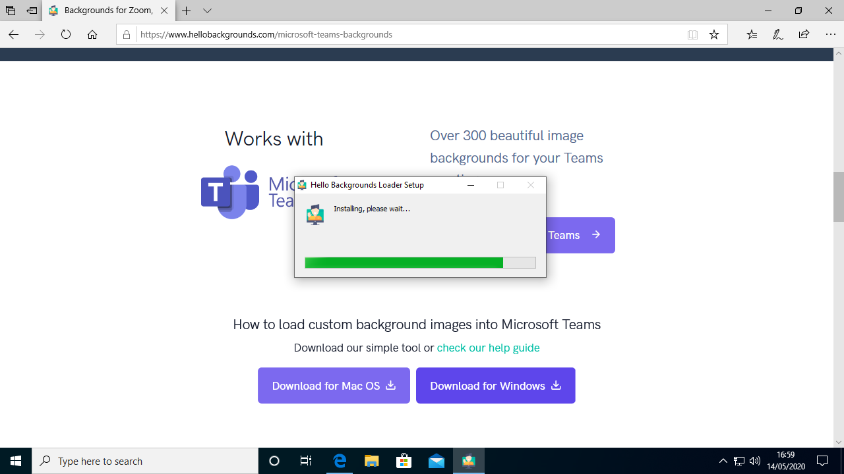Open Microsoft Edge from taskbar
This screenshot has height=474, width=844.
[340, 461]
